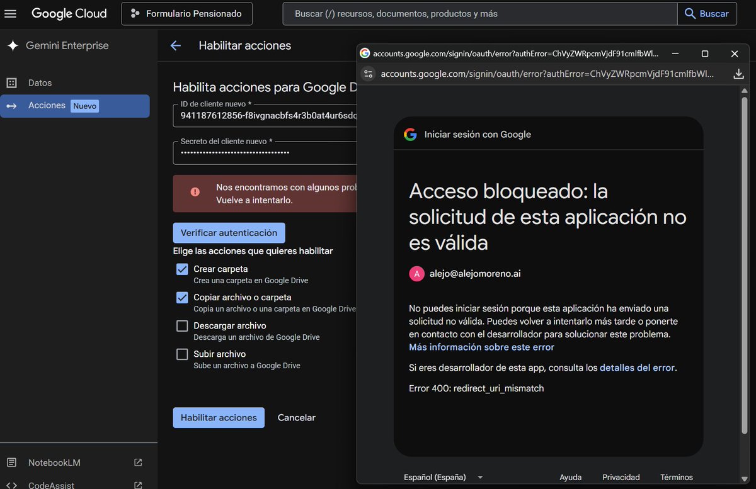The width and height of the screenshot is (756, 489).
Task: Click the alejo@alejomoreno.ai account avatar
Action: (x=416, y=274)
